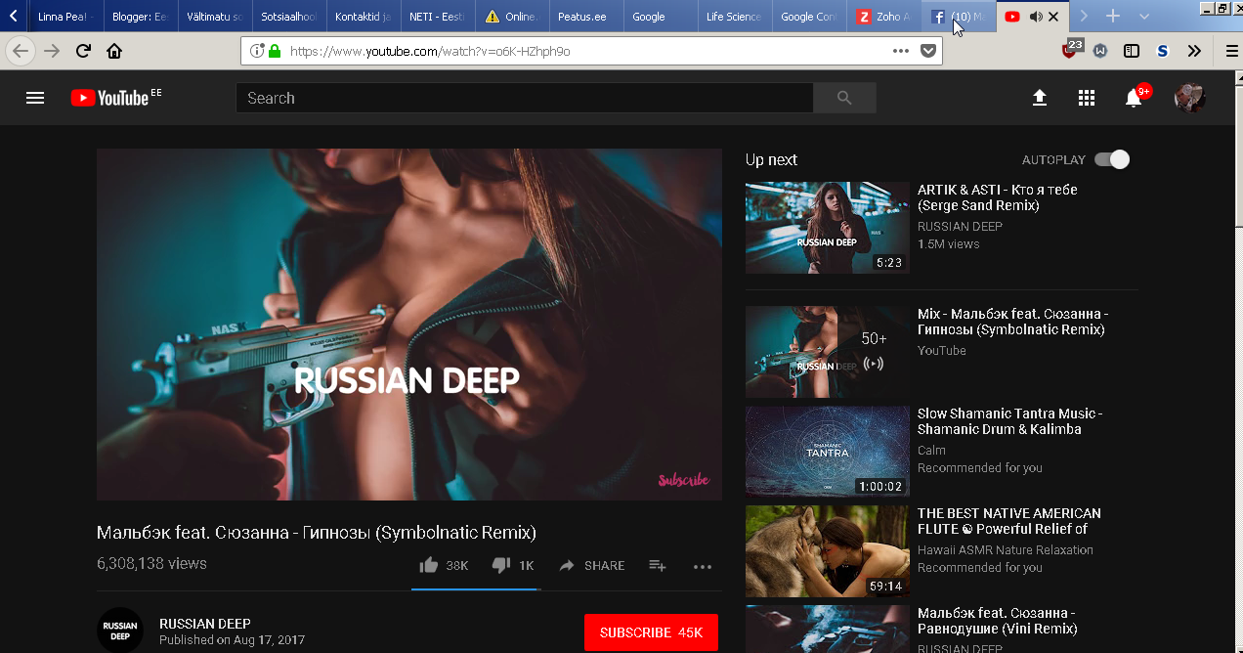Toggle the browser sidebar icon

[1132, 51]
